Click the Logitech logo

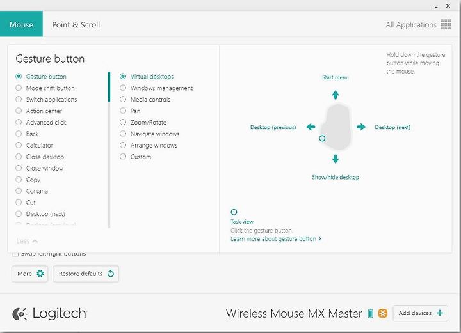click(x=49, y=314)
